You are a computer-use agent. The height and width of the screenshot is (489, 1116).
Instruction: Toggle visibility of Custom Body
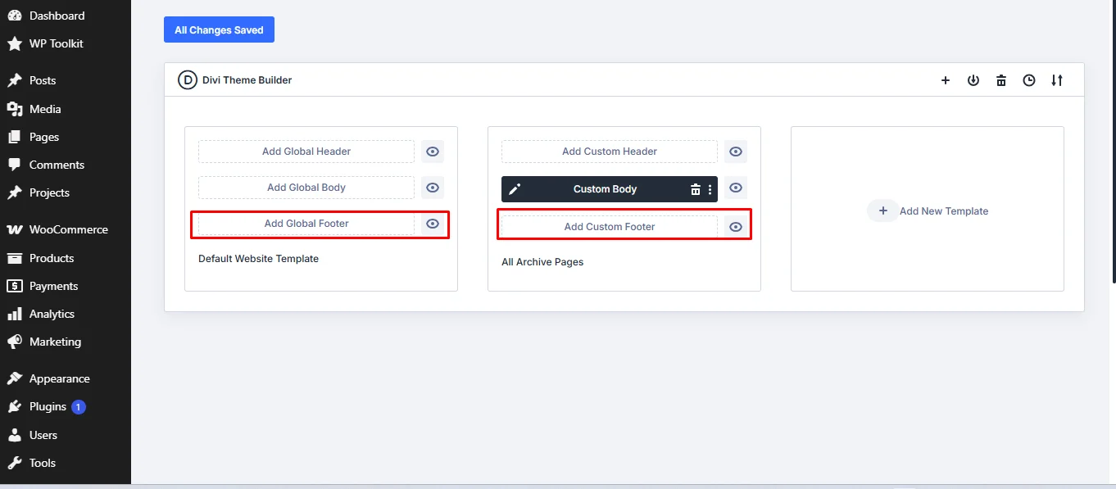click(x=736, y=188)
